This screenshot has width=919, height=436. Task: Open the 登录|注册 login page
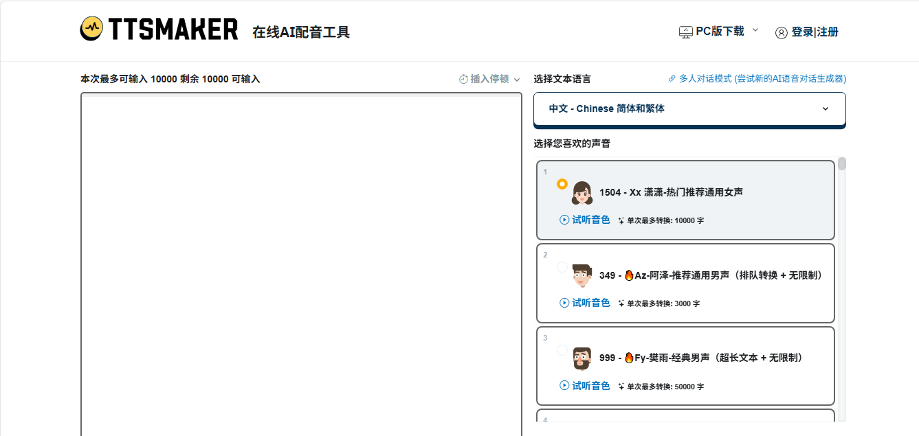tap(815, 32)
